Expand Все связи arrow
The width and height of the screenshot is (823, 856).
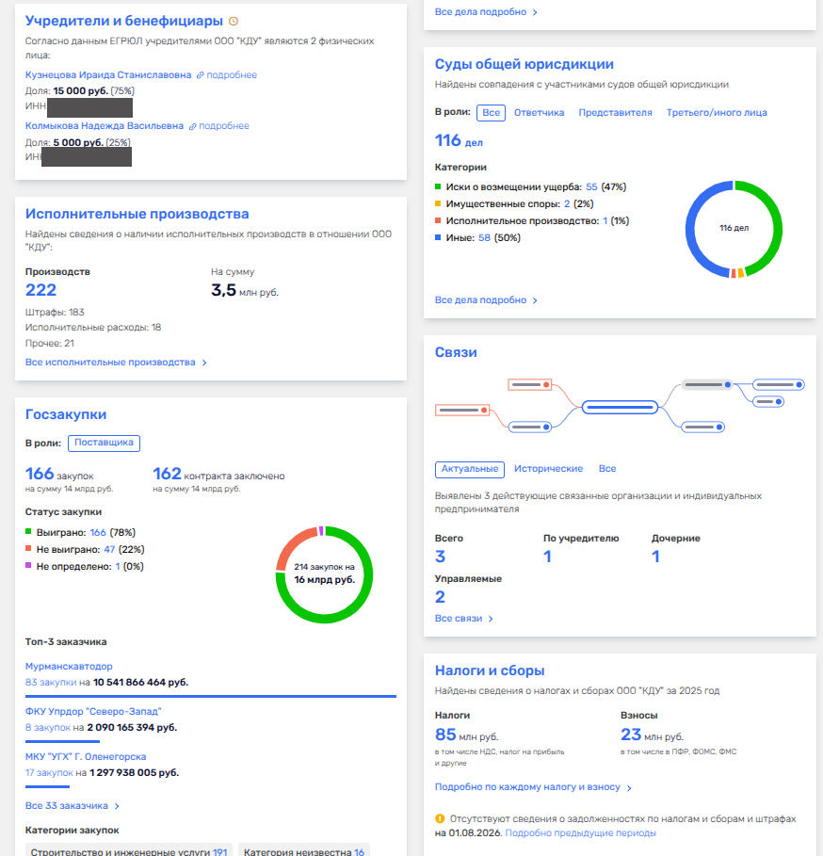491,619
